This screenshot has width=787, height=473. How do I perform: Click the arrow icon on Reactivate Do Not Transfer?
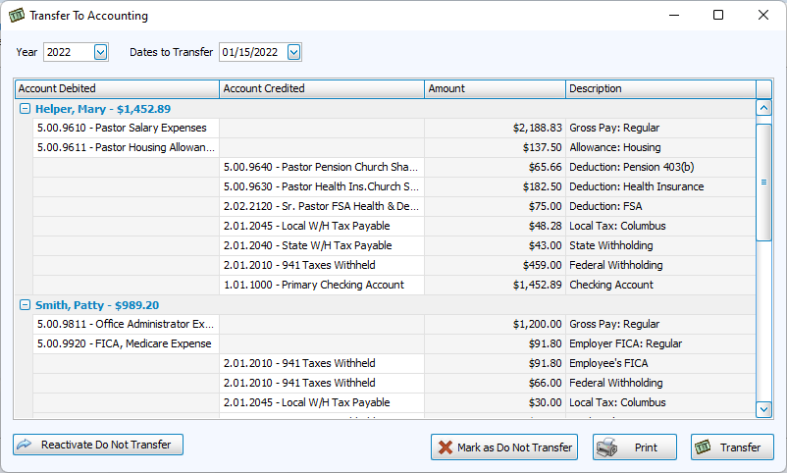tap(26, 445)
